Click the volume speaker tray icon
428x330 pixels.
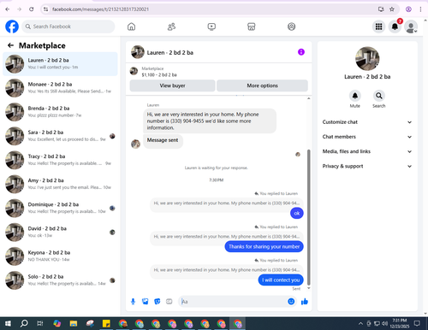pos(384,323)
